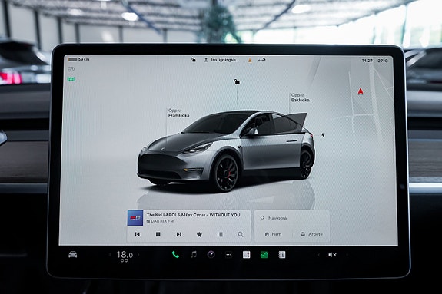Click the Navigera search field

[292, 218]
